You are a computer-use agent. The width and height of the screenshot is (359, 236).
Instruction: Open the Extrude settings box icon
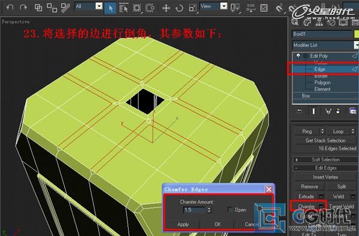(x=321, y=197)
